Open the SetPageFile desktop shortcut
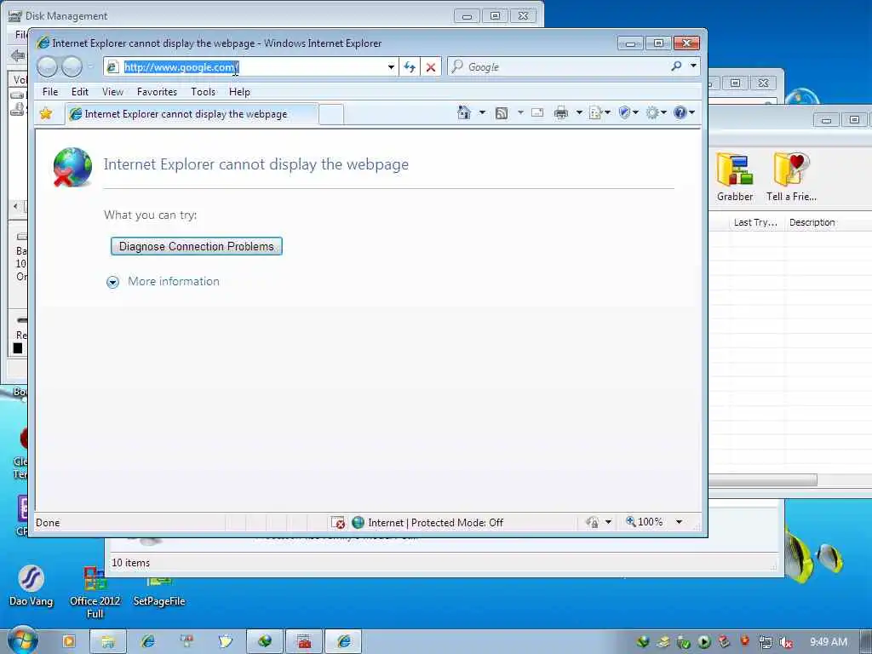This screenshot has height=654, width=872. pyautogui.click(x=159, y=591)
